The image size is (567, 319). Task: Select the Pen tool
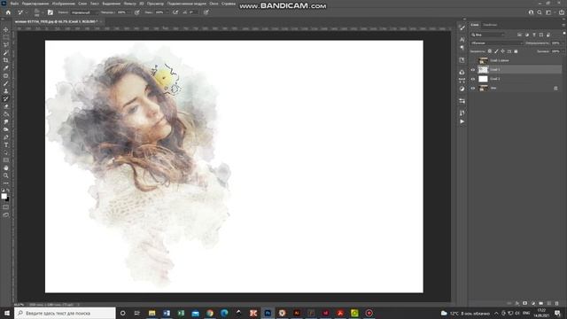point(6,137)
